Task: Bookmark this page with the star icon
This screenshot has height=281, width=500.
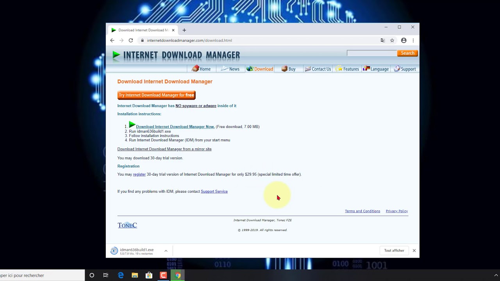Action: click(392, 40)
